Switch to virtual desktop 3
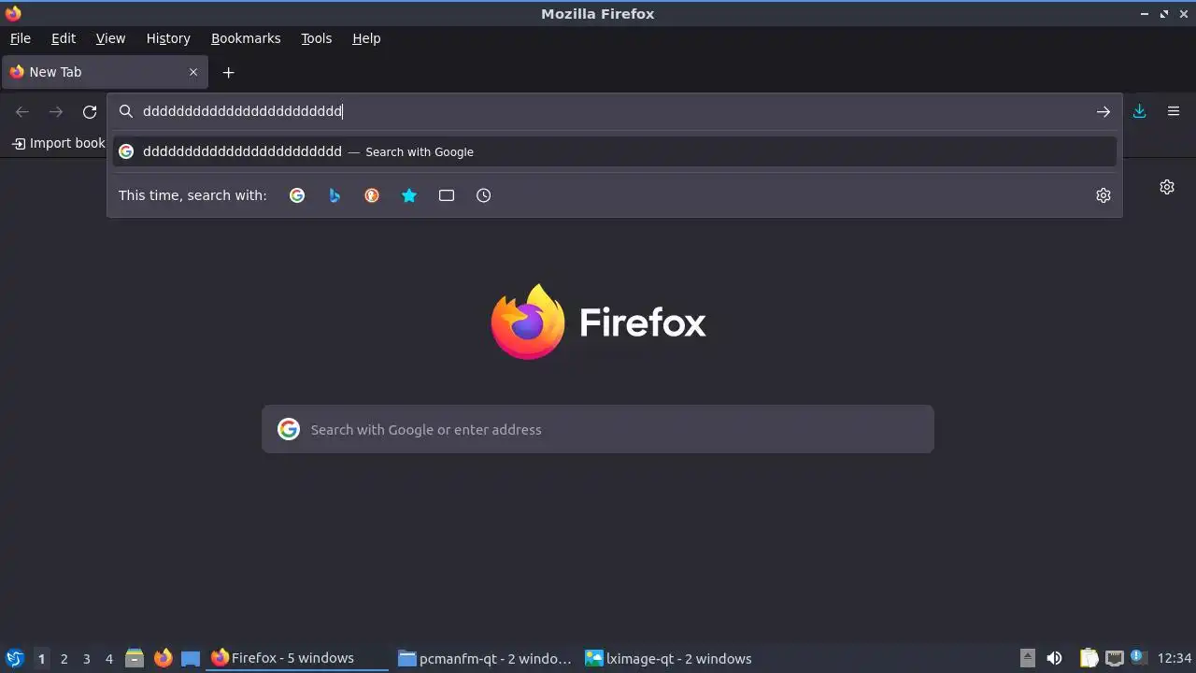 click(x=86, y=659)
